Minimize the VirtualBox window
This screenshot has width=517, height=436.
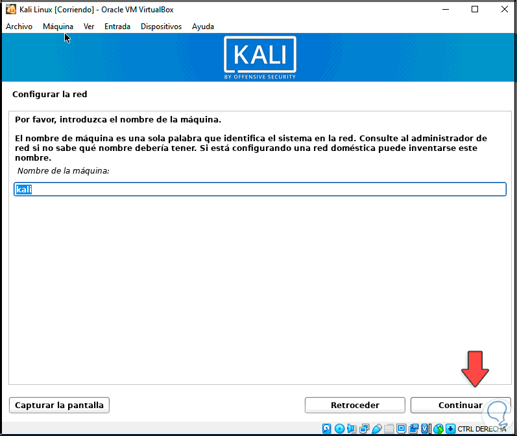pyautogui.click(x=446, y=9)
